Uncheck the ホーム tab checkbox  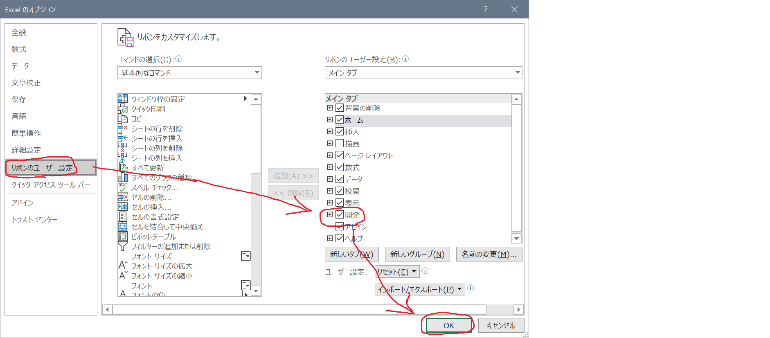tap(339, 120)
